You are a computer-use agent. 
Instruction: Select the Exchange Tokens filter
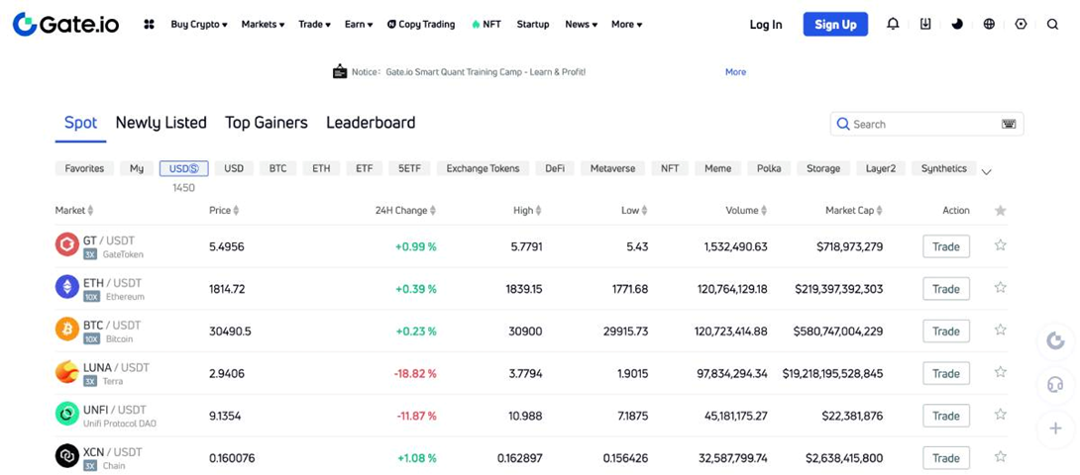point(483,168)
